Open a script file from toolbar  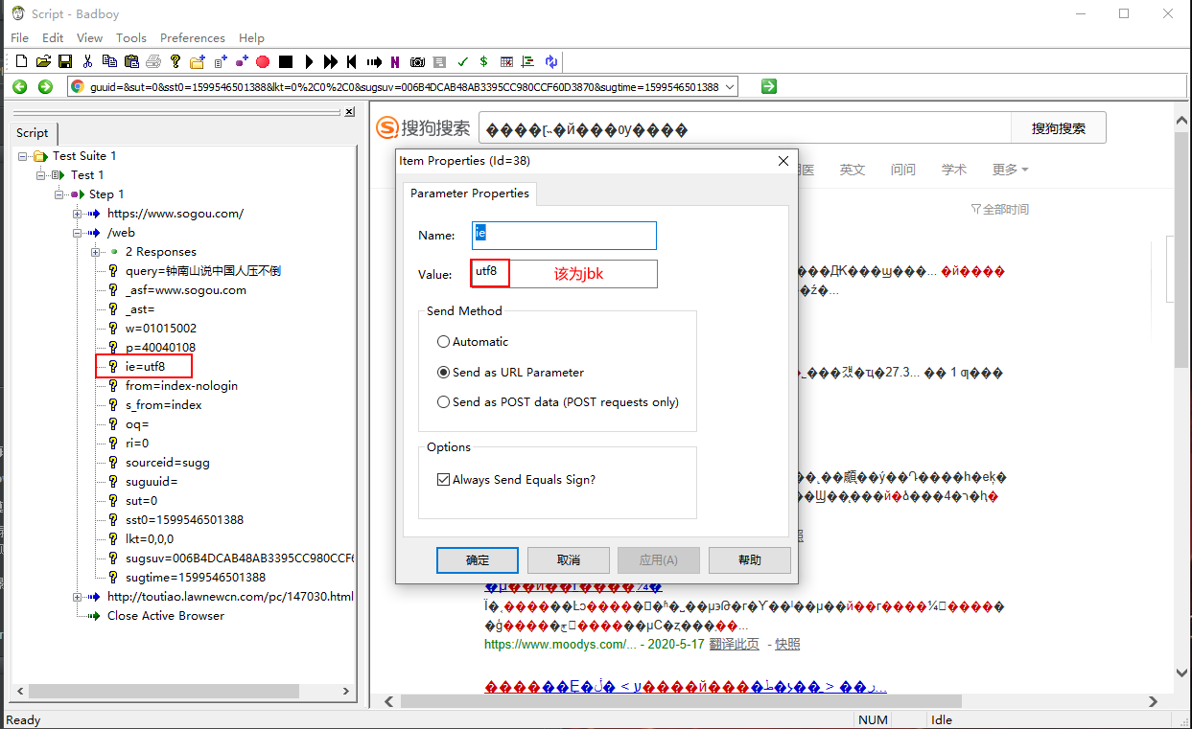(x=43, y=61)
